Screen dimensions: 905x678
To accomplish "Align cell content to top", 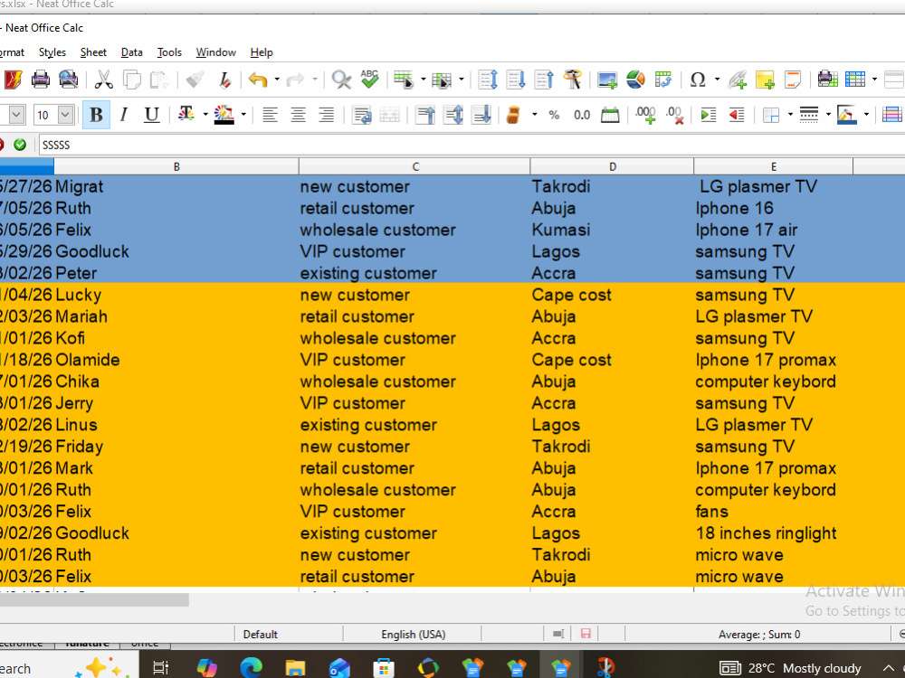I will tap(425, 115).
